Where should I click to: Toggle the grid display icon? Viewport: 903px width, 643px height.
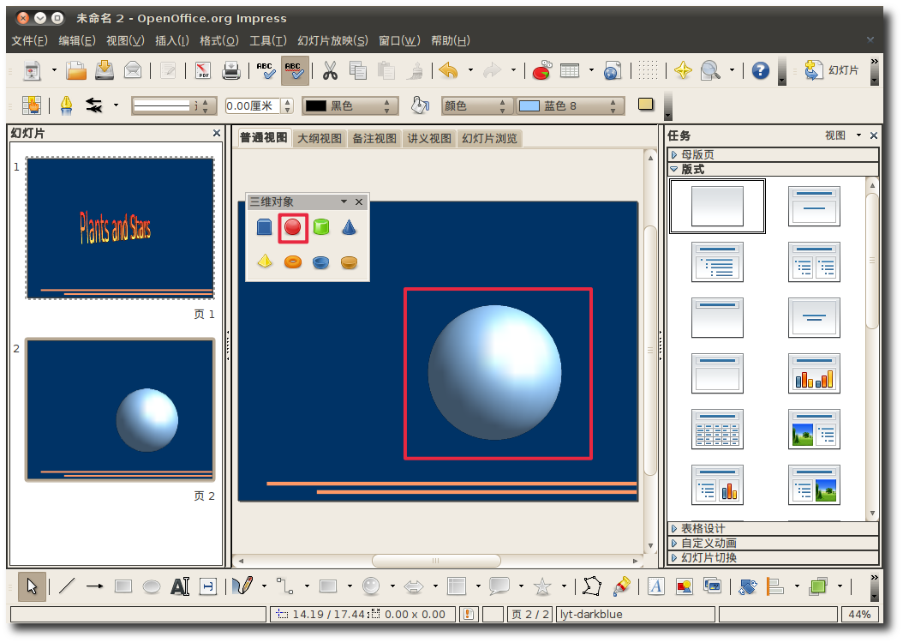click(x=648, y=70)
